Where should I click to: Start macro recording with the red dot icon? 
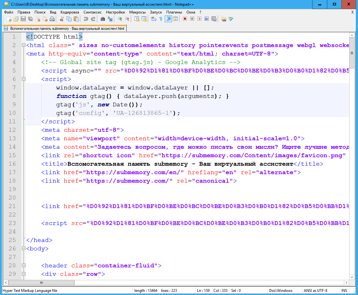coord(185,19)
